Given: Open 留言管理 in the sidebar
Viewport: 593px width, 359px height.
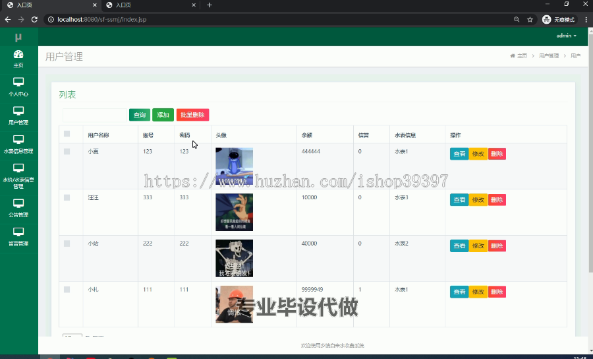Looking at the screenshot, I should click(18, 237).
